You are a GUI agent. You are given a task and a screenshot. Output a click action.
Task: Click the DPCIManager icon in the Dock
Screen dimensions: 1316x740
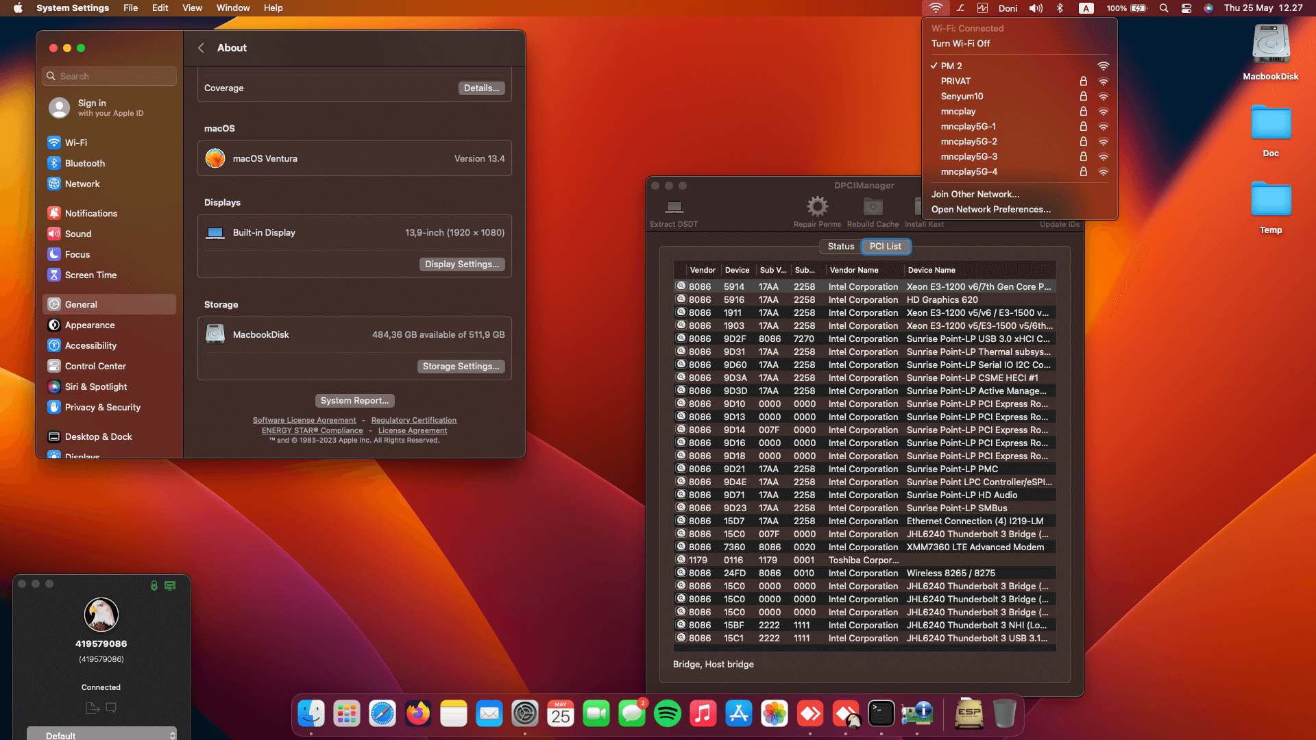pos(917,713)
